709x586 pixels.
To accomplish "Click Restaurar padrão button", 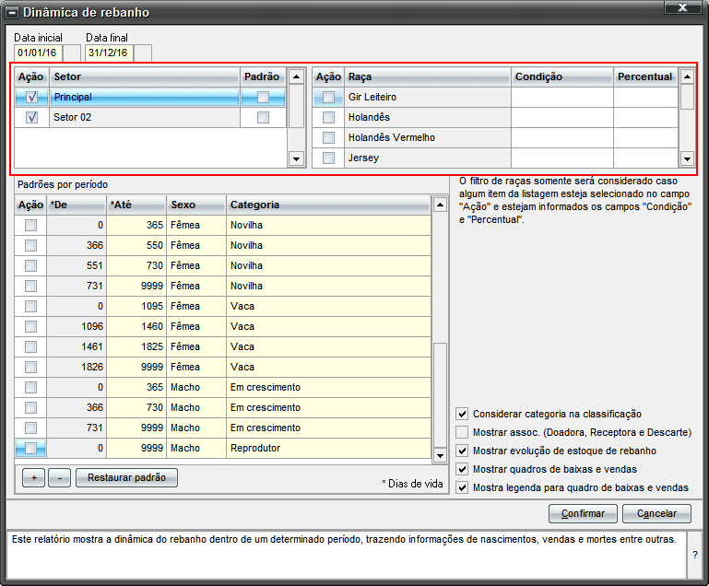I will pos(126,477).
